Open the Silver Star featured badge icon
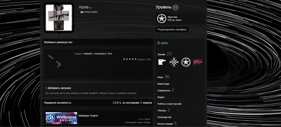Image resolution: width=281 pixels, height=127 pixels. point(162,19)
